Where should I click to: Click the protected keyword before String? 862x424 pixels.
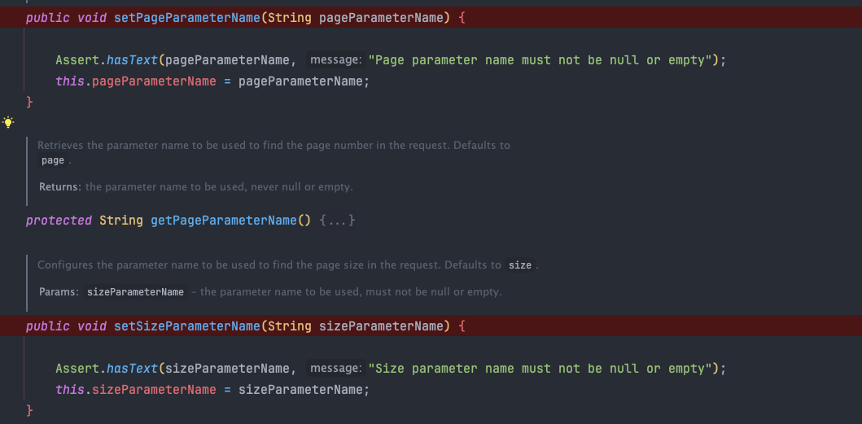(59, 221)
